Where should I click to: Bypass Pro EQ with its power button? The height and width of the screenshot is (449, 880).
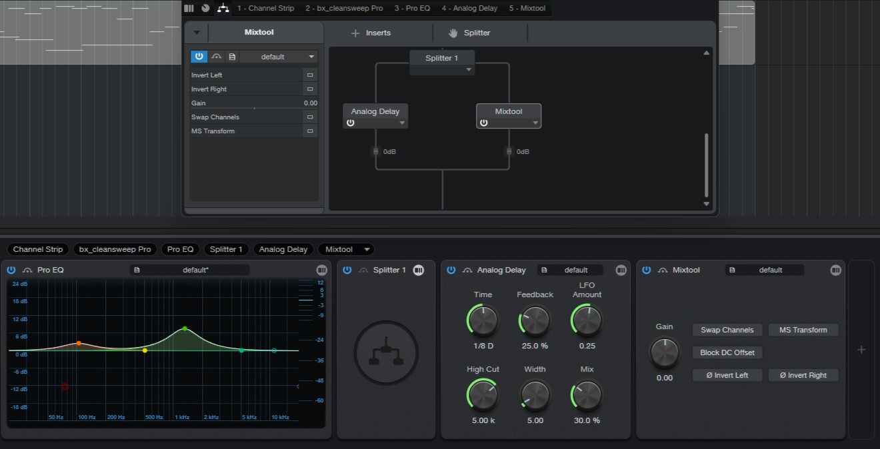point(11,270)
